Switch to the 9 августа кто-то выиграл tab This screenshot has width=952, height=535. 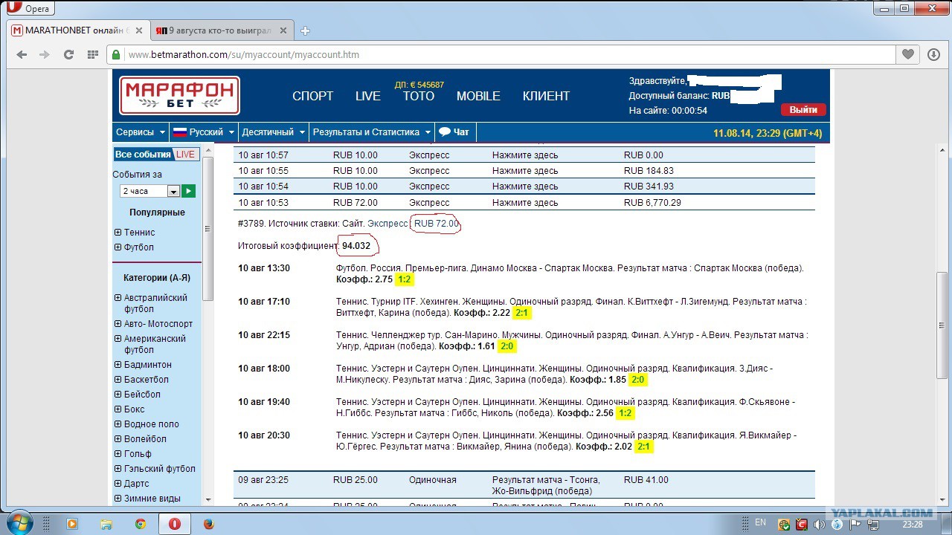click(220, 30)
